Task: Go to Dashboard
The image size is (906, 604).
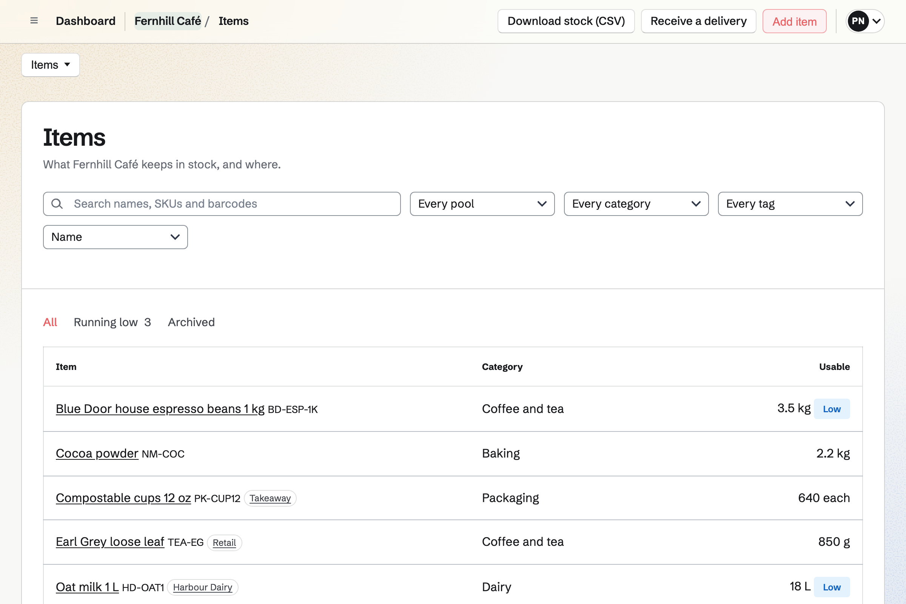Action: 86,21
